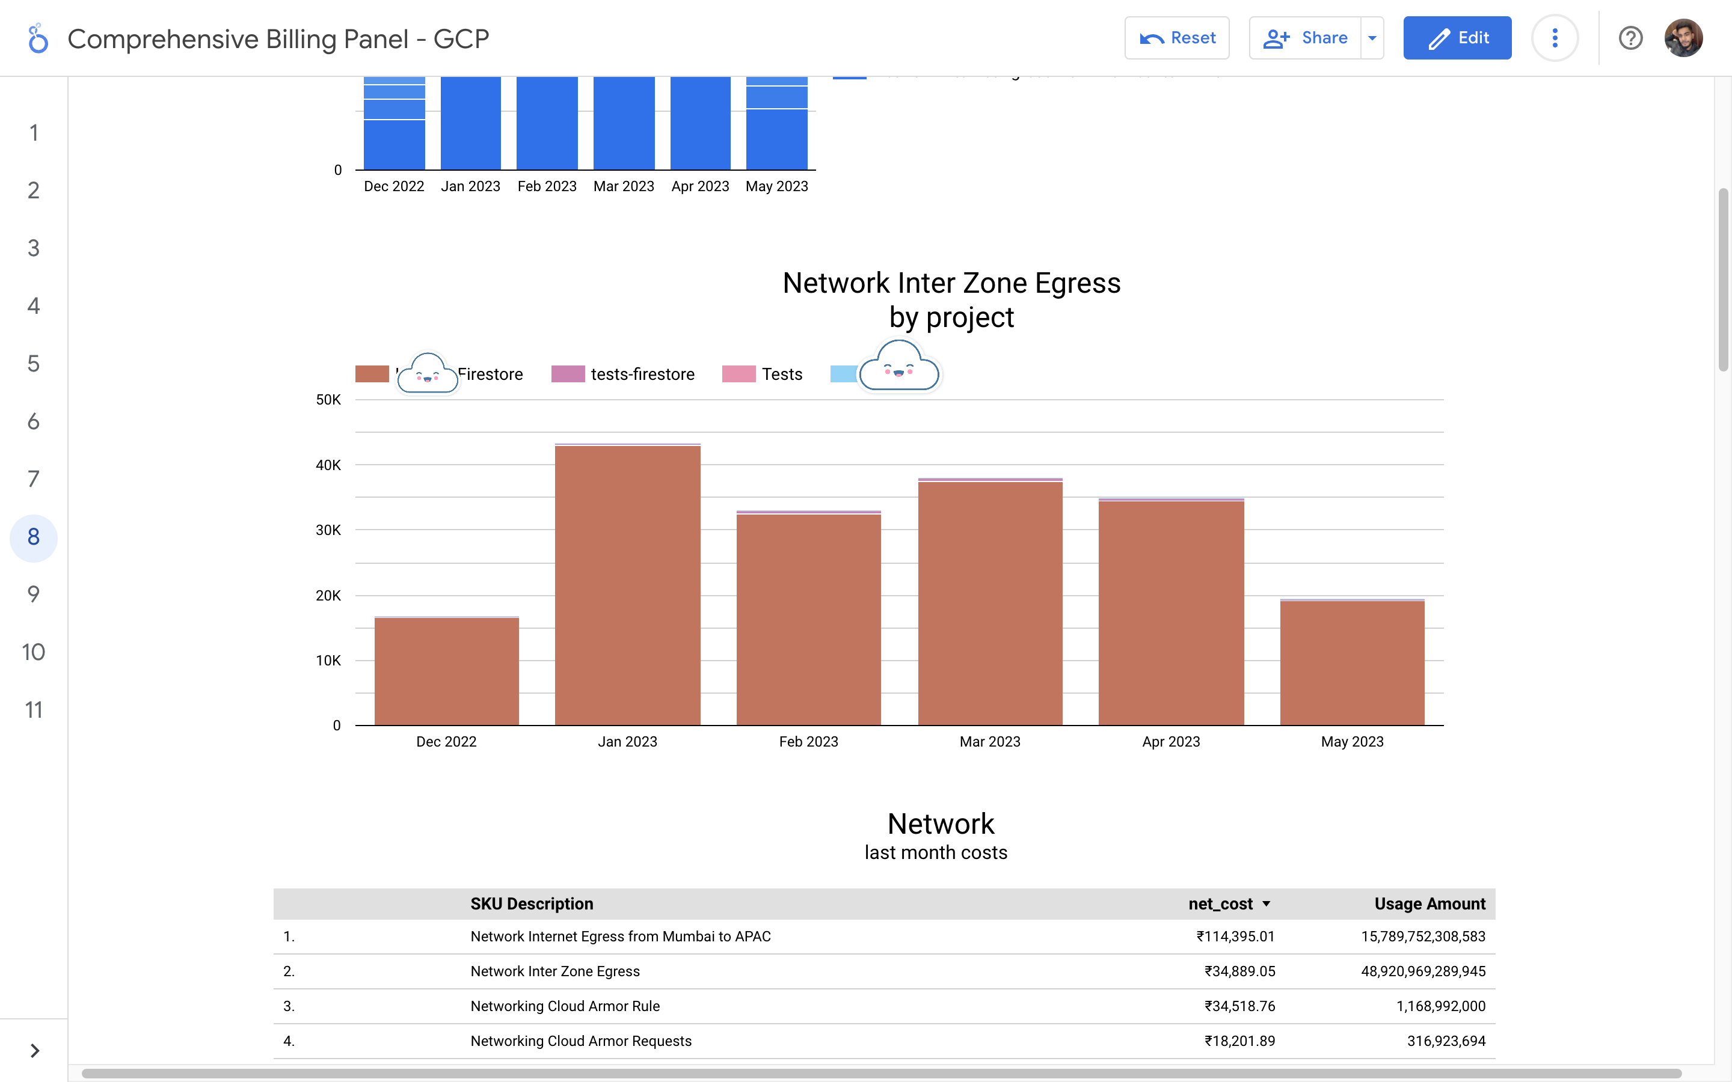Screen dimensions: 1732x1082
Task: Click the tests-firestore legend color swatch
Action: (x=568, y=374)
